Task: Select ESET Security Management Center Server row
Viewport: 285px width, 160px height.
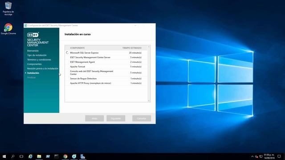Action: 106,57
